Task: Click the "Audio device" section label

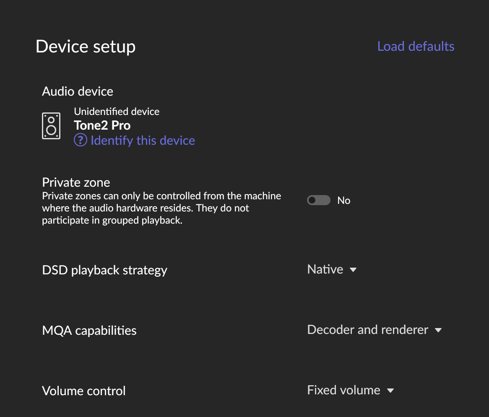Action: click(x=78, y=91)
